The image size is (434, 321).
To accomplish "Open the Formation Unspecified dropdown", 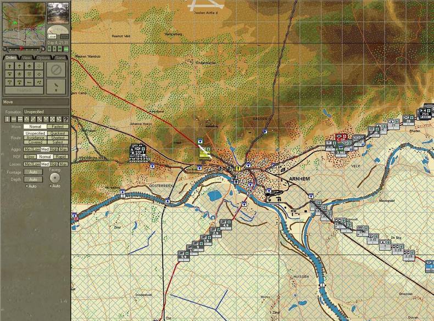I will pyautogui.click(x=46, y=112).
